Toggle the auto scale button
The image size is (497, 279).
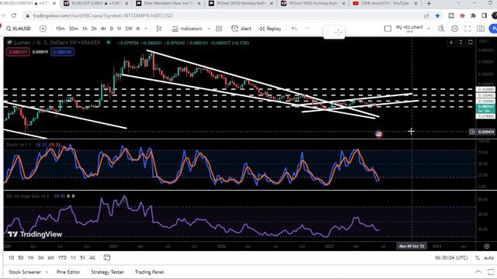[489, 258]
